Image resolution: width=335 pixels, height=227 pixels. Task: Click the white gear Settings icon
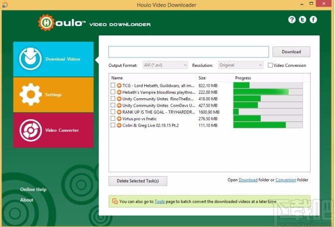click(30, 94)
